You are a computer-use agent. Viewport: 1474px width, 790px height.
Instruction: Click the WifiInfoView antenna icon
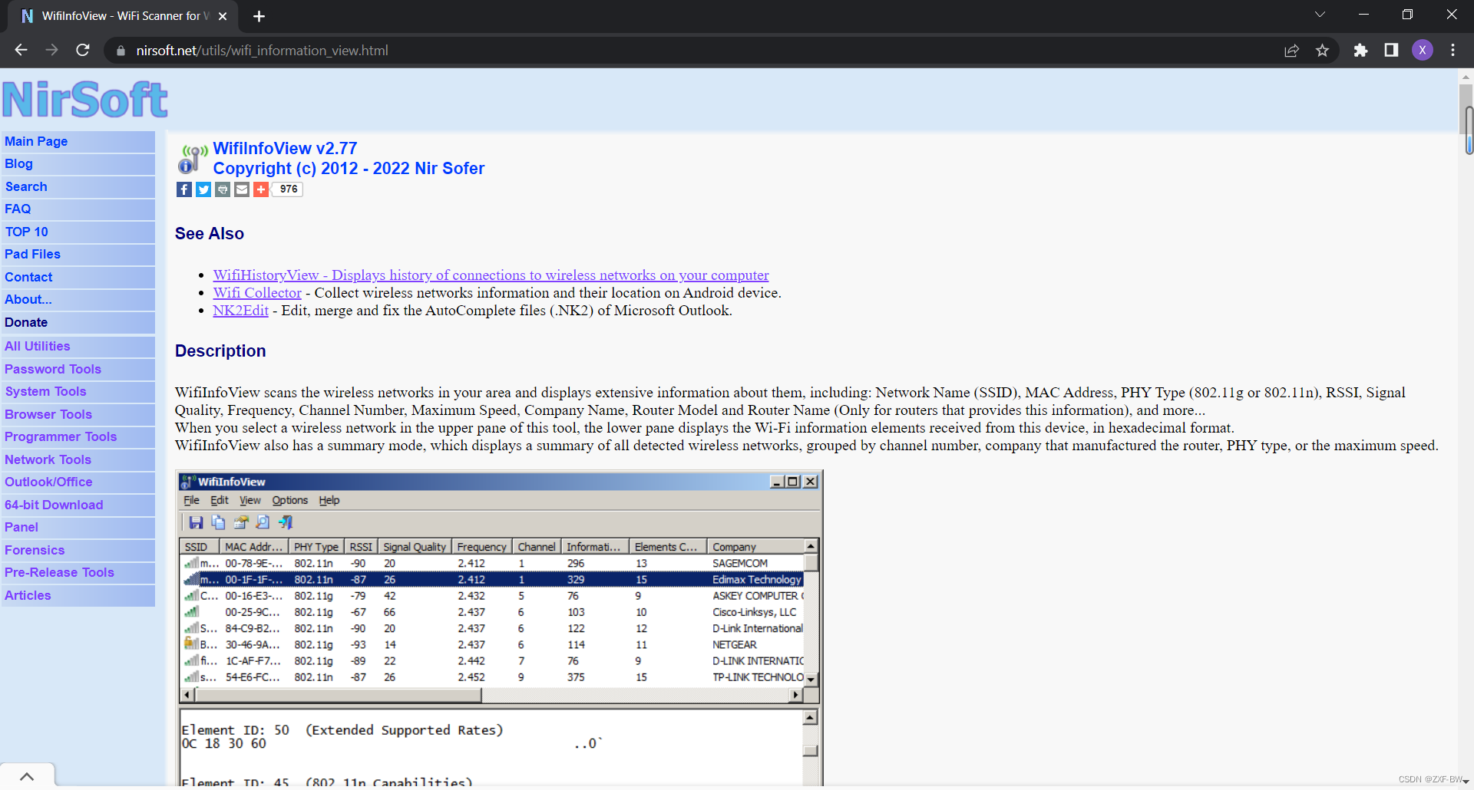pos(193,159)
